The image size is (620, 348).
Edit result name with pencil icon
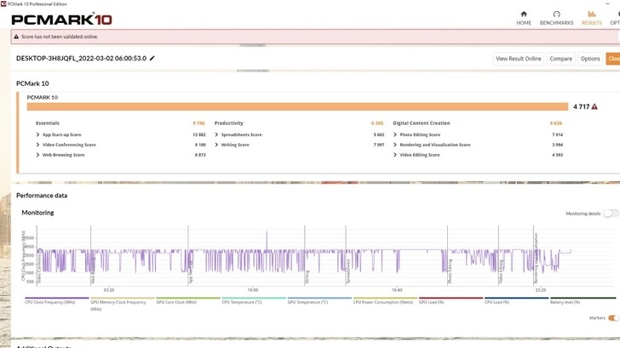[152, 59]
